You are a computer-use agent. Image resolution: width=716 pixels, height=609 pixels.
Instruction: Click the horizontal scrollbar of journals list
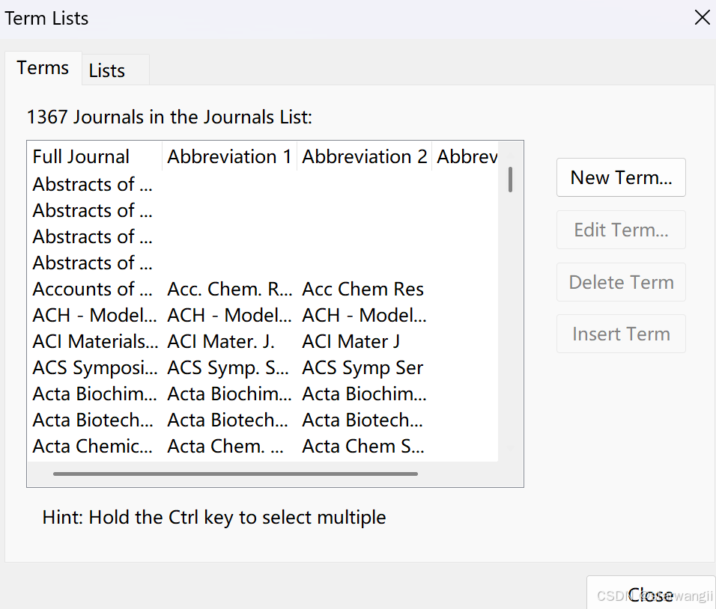pos(235,474)
